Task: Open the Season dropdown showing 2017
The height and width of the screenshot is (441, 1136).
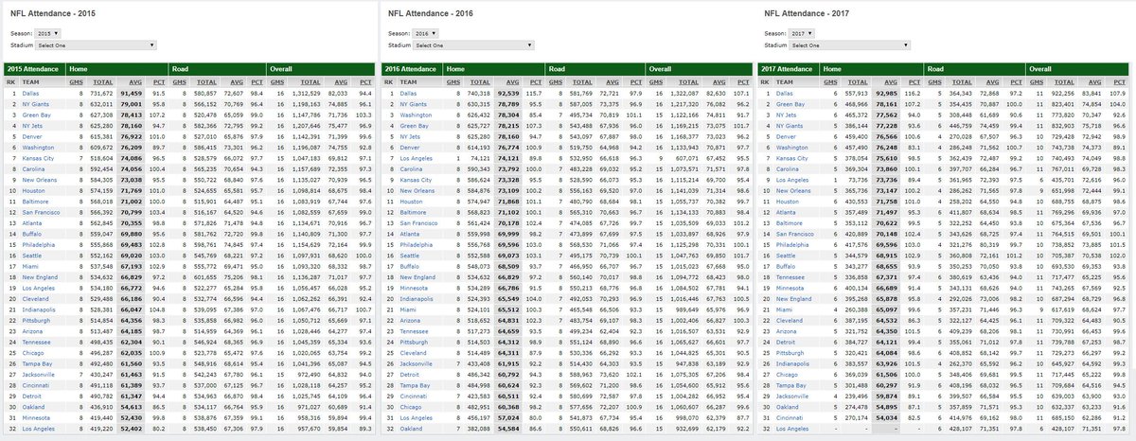Action: pyautogui.click(x=804, y=34)
